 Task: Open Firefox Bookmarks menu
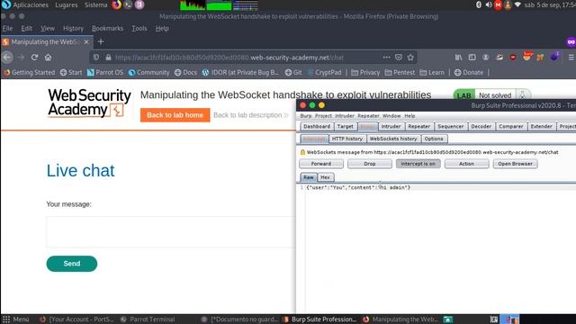pos(107,28)
